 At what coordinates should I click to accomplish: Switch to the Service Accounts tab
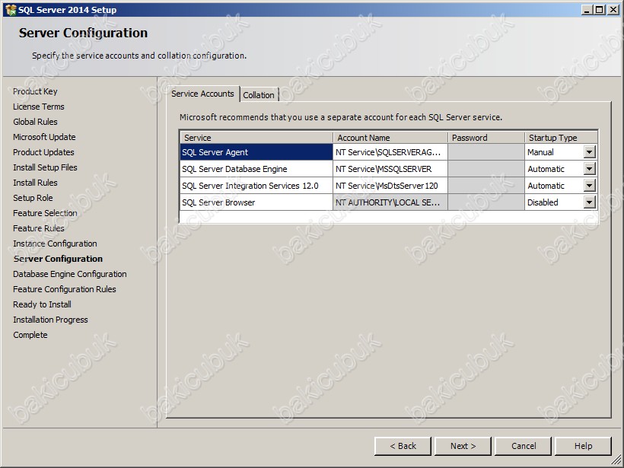(x=202, y=94)
